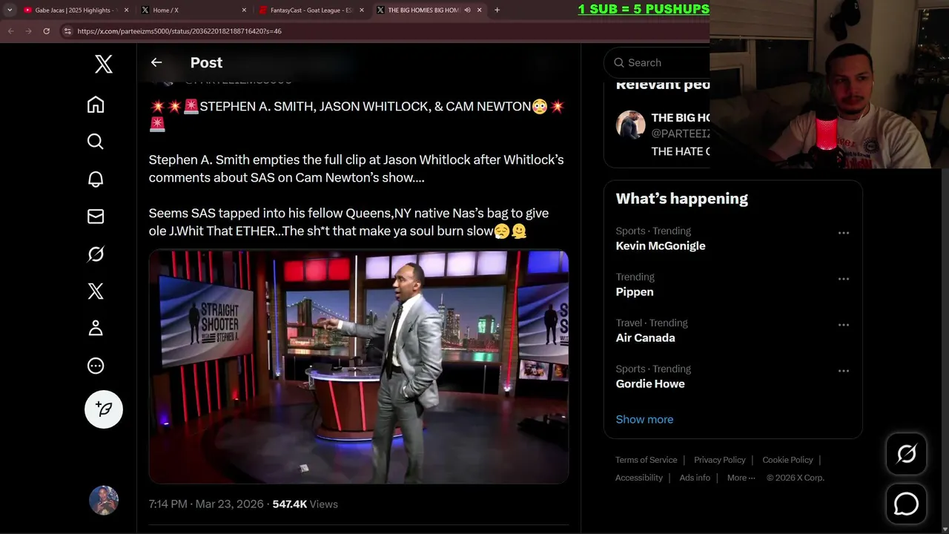Viewport: 949px width, 534px height.
Task: Open Cookie Policy link
Action: tap(787, 460)
